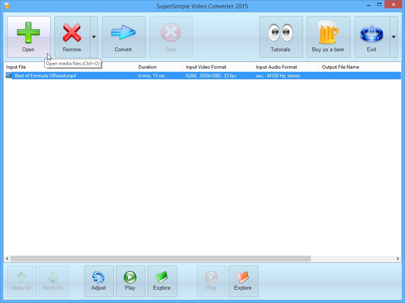Click the beer mug app icon in title bar
The image size is (405, 303).
coord(7,6)
